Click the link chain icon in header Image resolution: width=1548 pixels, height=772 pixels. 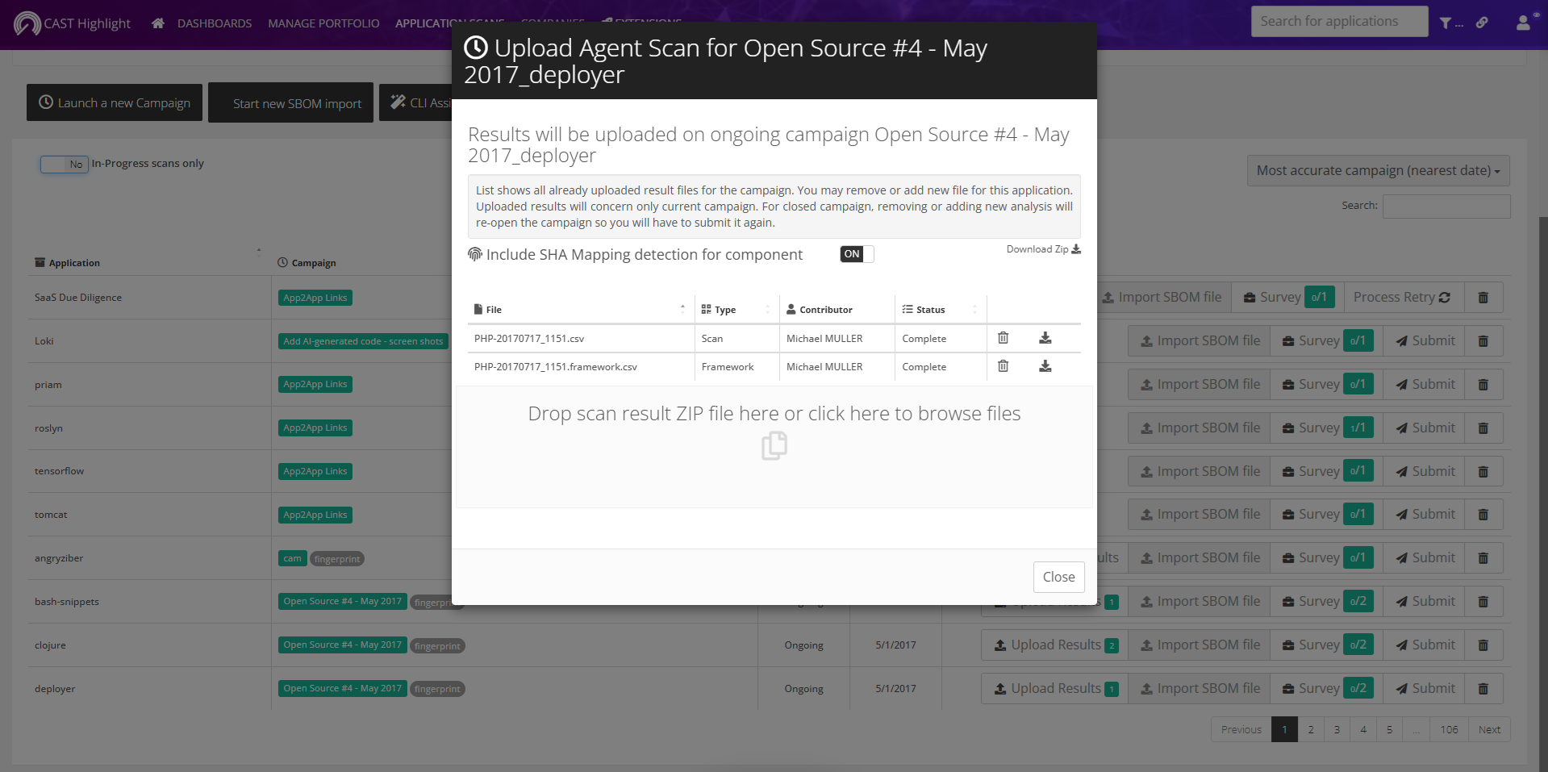pyautogui.click(x=1482, y=23)
